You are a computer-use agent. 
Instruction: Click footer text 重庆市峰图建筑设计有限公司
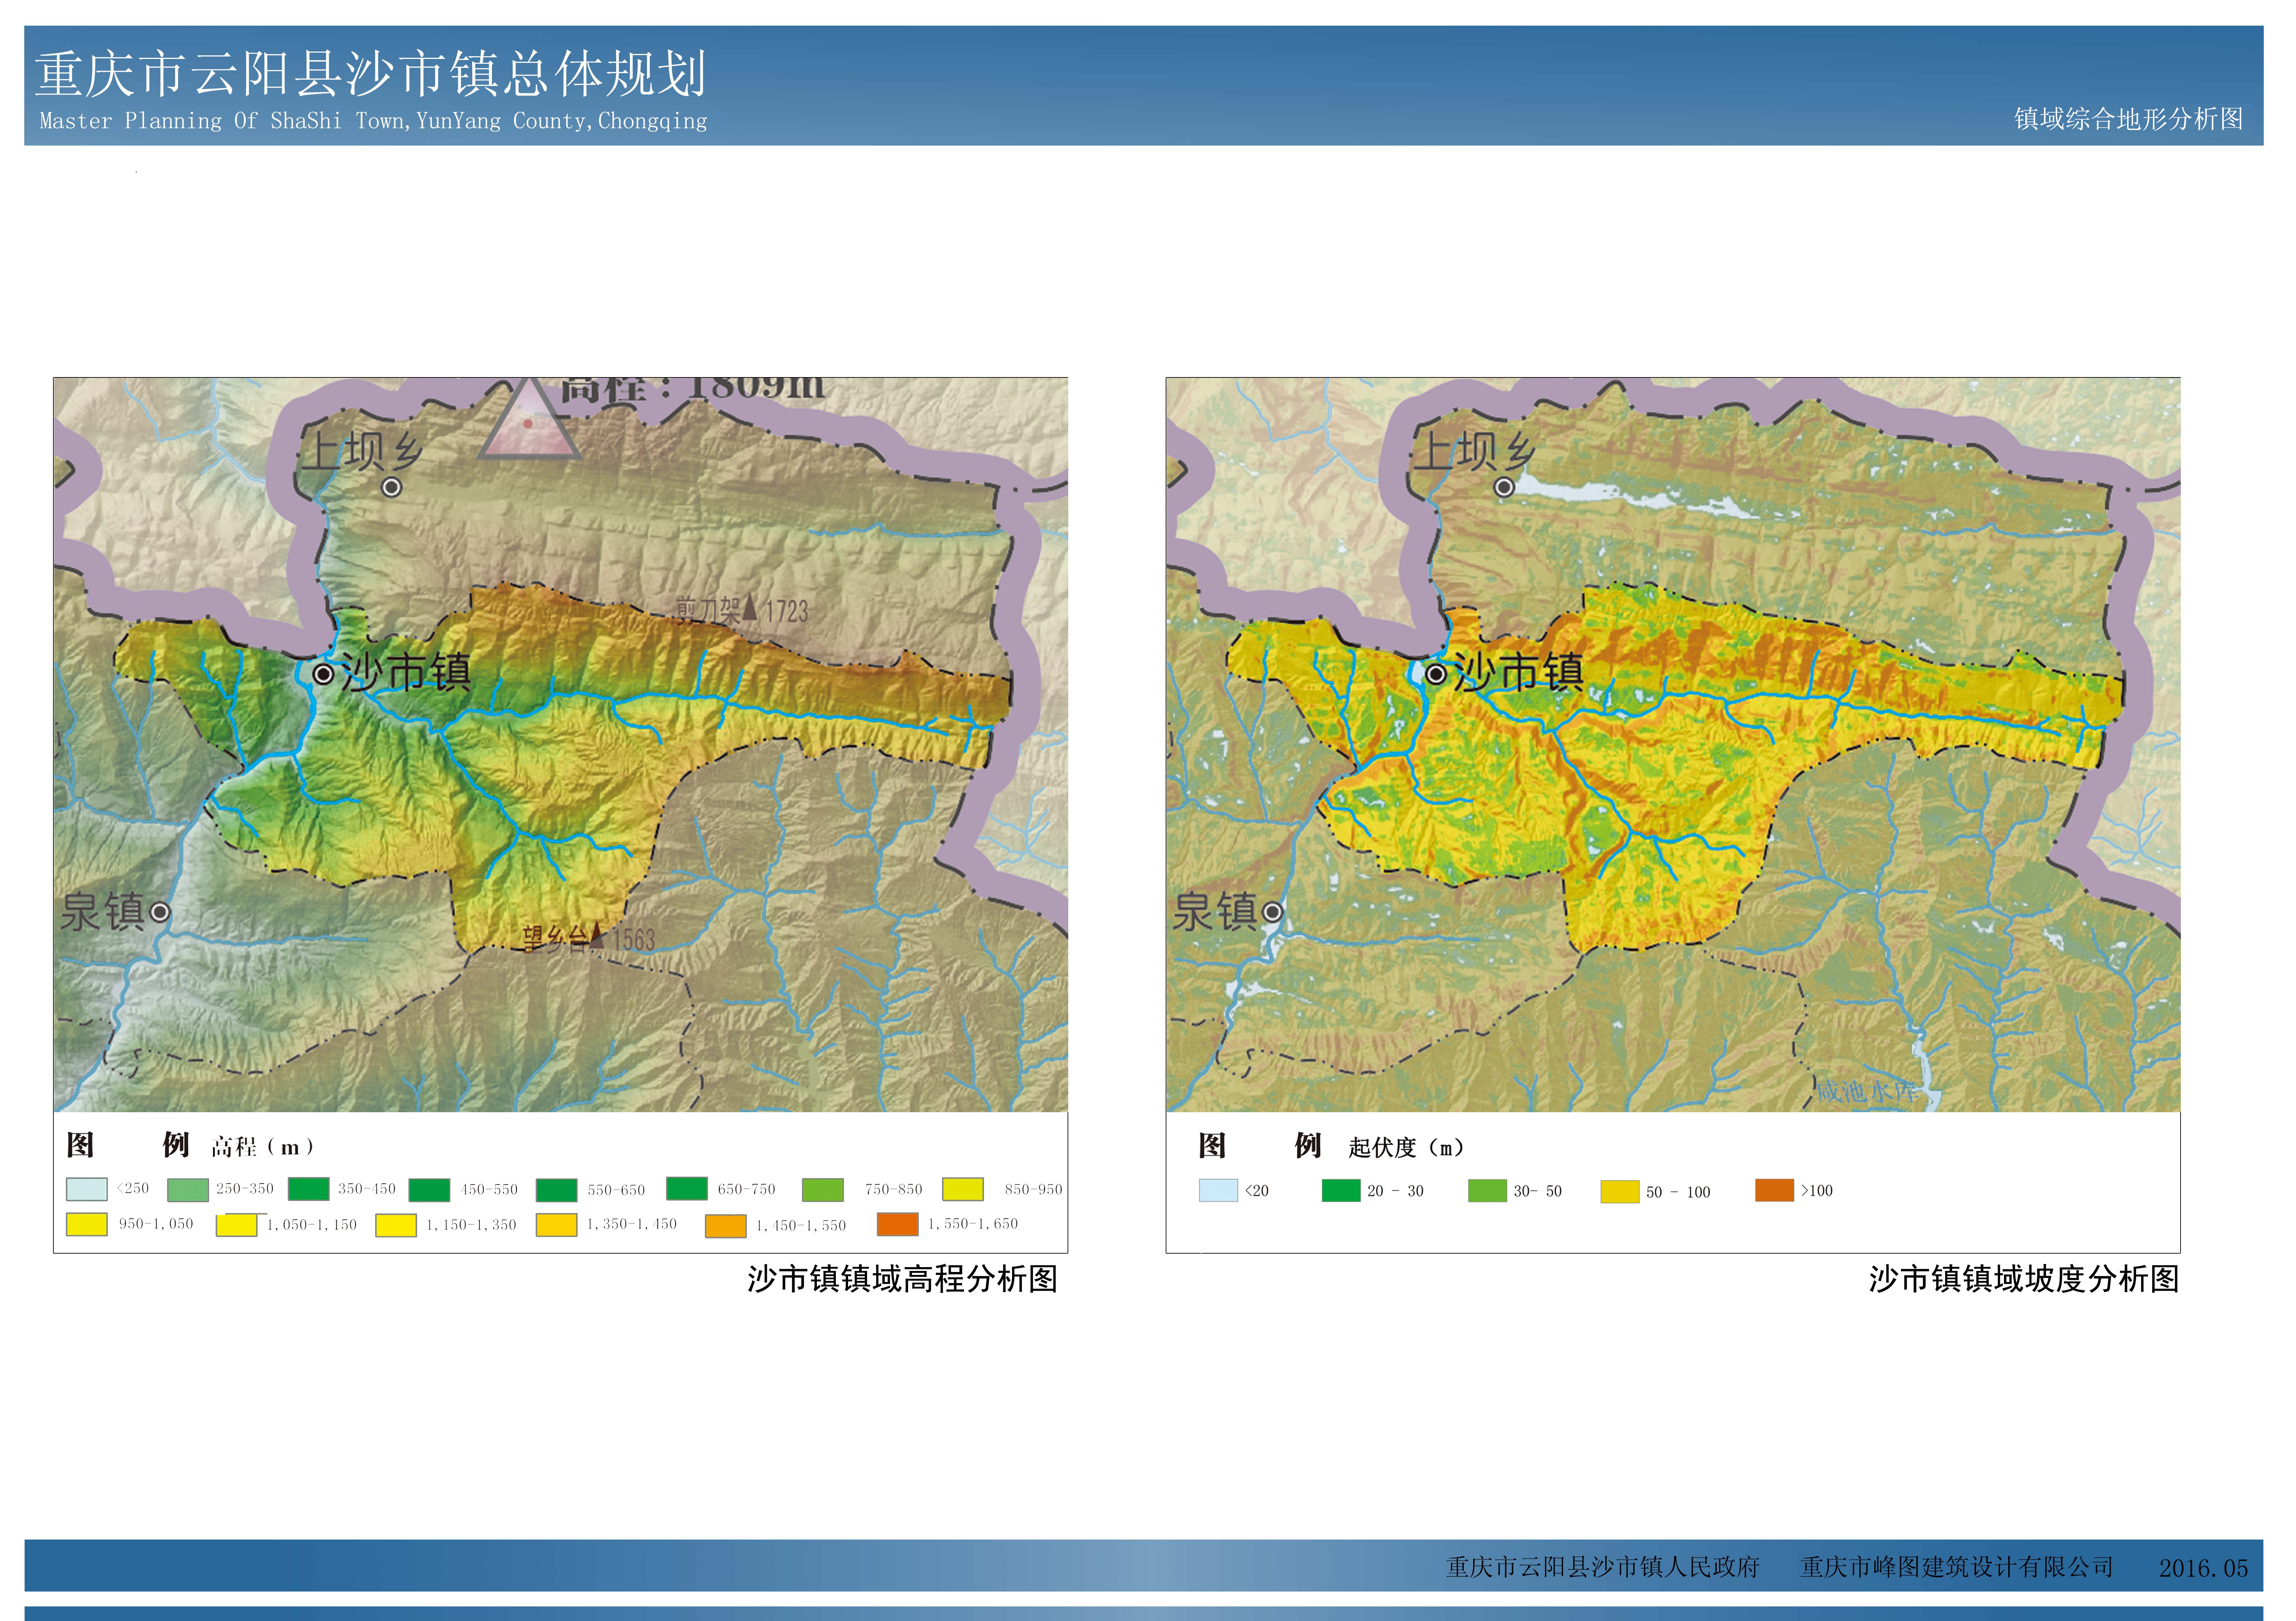[1957, 1567]
